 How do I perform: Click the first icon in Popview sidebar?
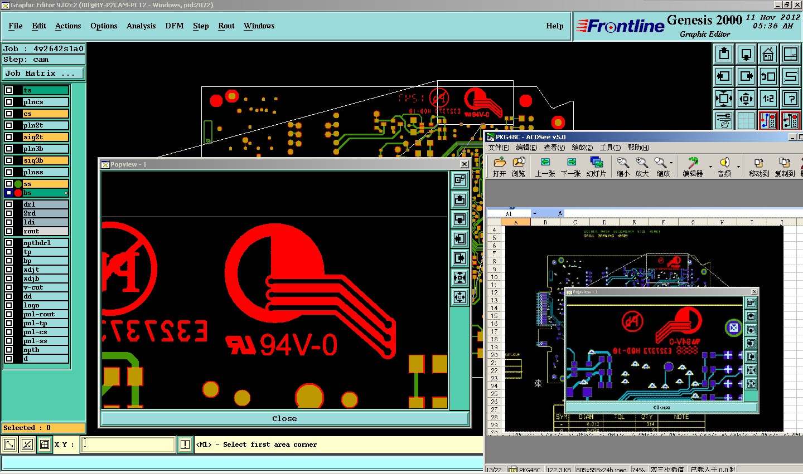[x=459, y=180]
